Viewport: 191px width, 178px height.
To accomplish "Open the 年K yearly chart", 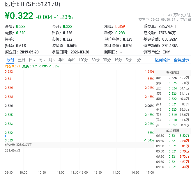I will click(72, 60).
